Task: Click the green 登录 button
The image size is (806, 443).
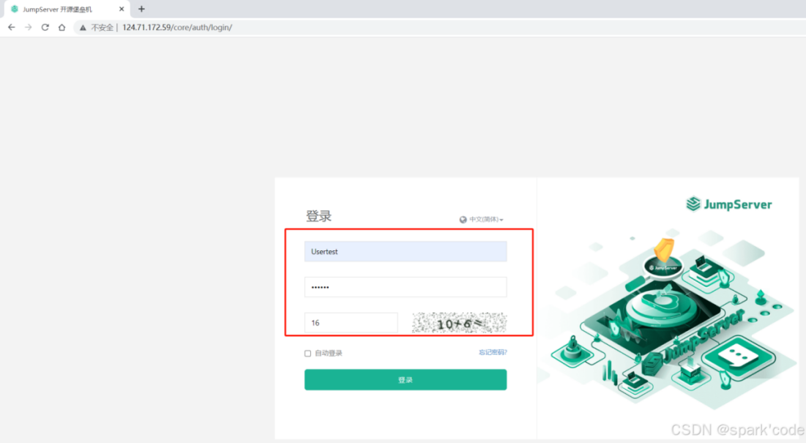Action: [x=406, y=380]
